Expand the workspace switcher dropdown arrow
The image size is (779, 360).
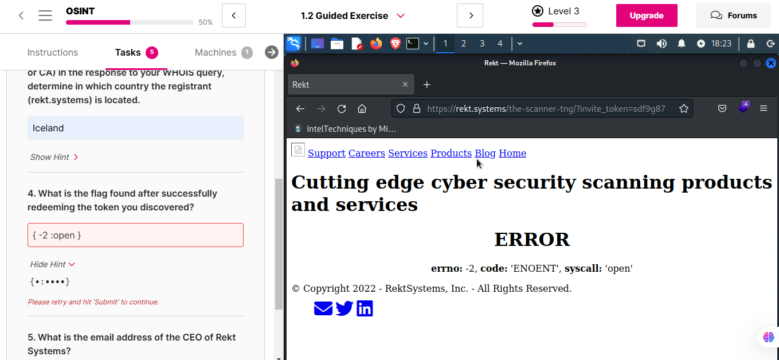[x=520, y=44]
